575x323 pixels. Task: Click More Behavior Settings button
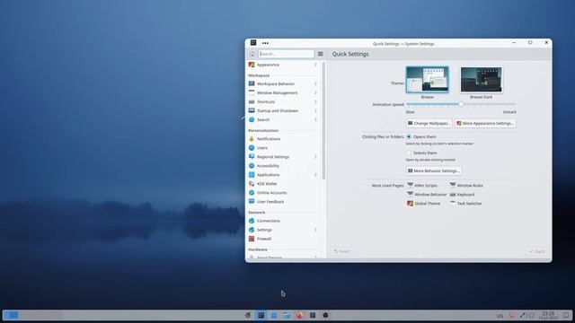click(433, 170)
